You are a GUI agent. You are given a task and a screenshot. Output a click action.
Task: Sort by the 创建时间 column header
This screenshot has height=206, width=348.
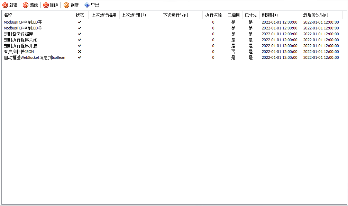pos(280,15)
